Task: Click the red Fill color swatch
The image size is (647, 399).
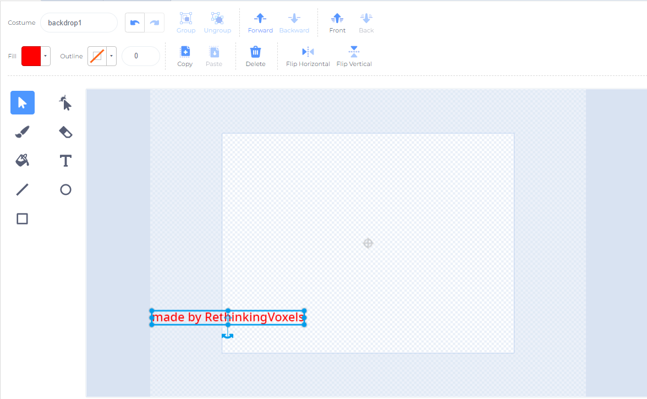Action: coord(33,56)
